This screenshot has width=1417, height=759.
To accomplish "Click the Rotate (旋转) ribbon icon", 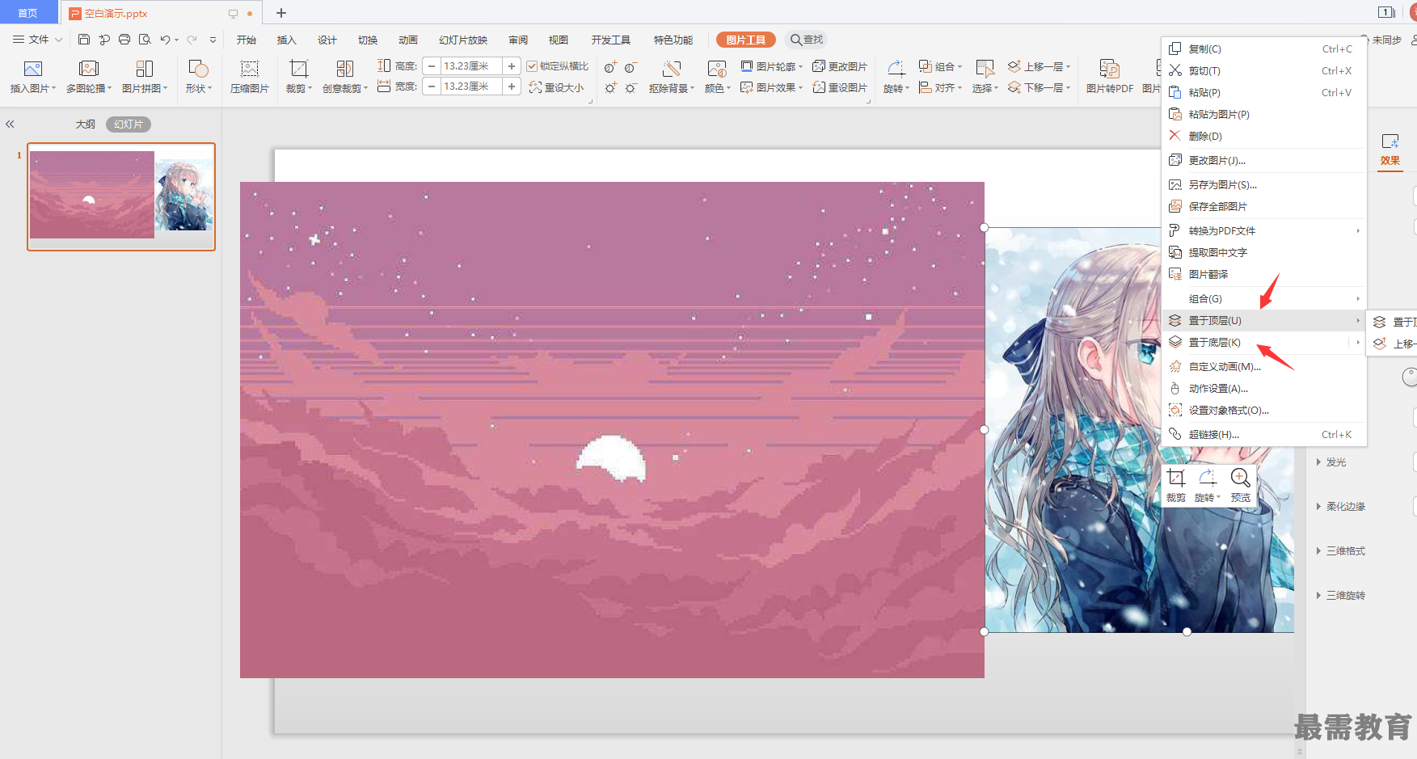I will point(896,69).
